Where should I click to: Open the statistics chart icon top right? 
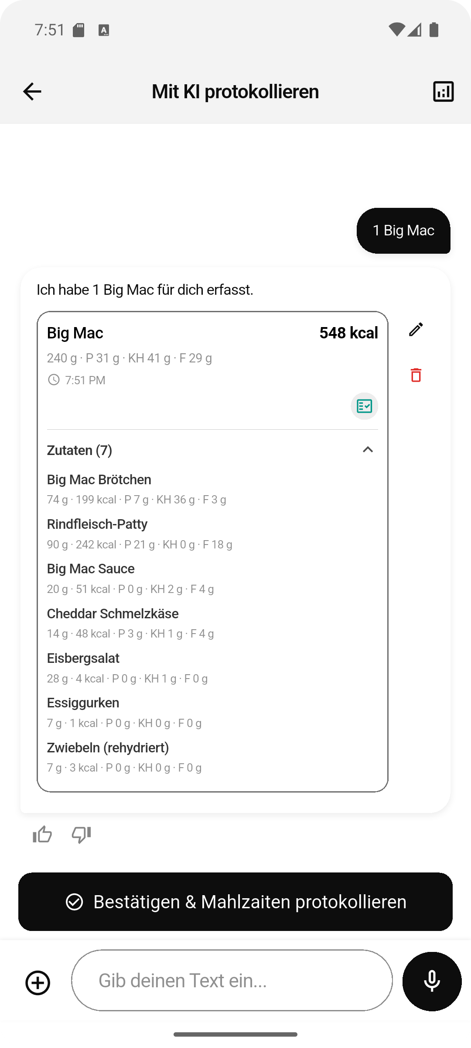[x=443, y=91]
